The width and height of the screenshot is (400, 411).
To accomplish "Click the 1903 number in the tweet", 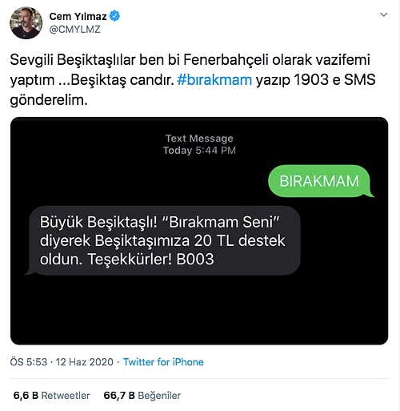I will tap(311, 80).
